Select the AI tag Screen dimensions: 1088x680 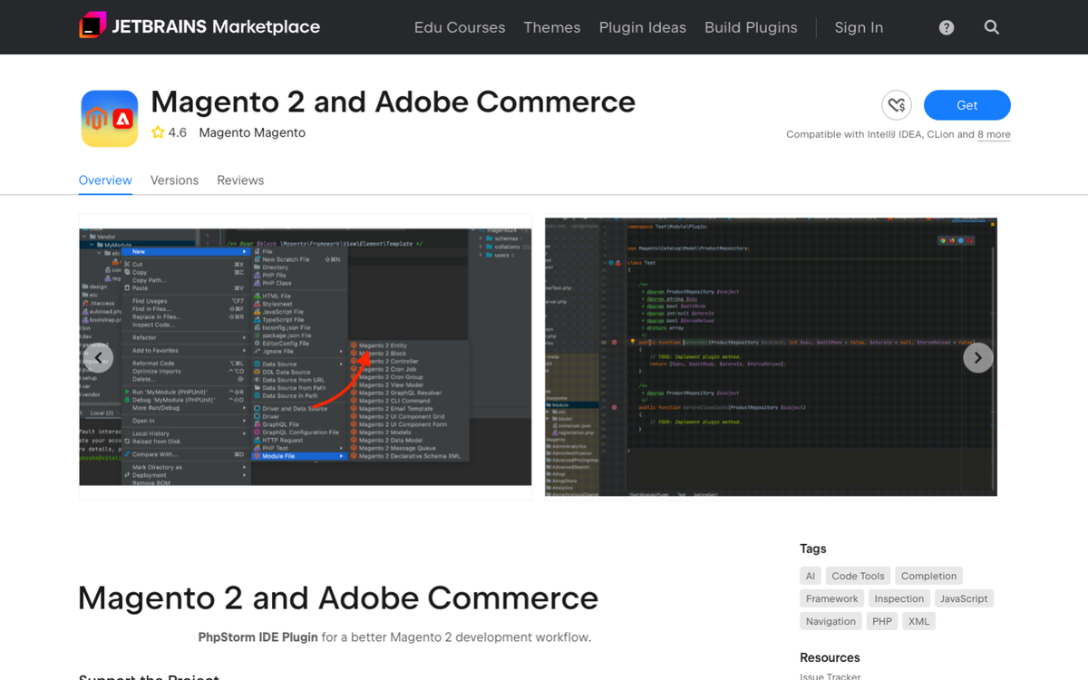pos(811,576)
